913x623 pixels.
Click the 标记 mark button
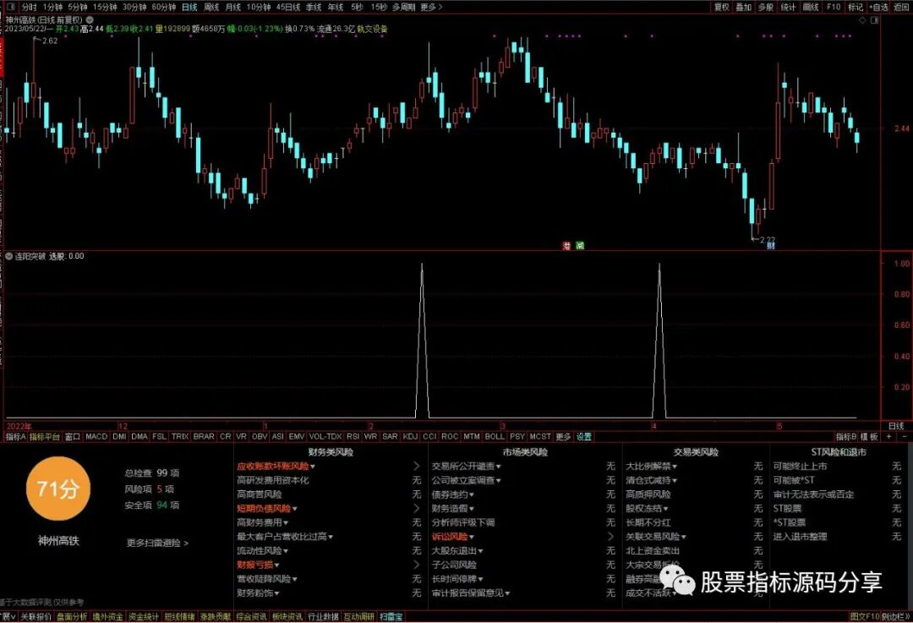coord(856,7)
